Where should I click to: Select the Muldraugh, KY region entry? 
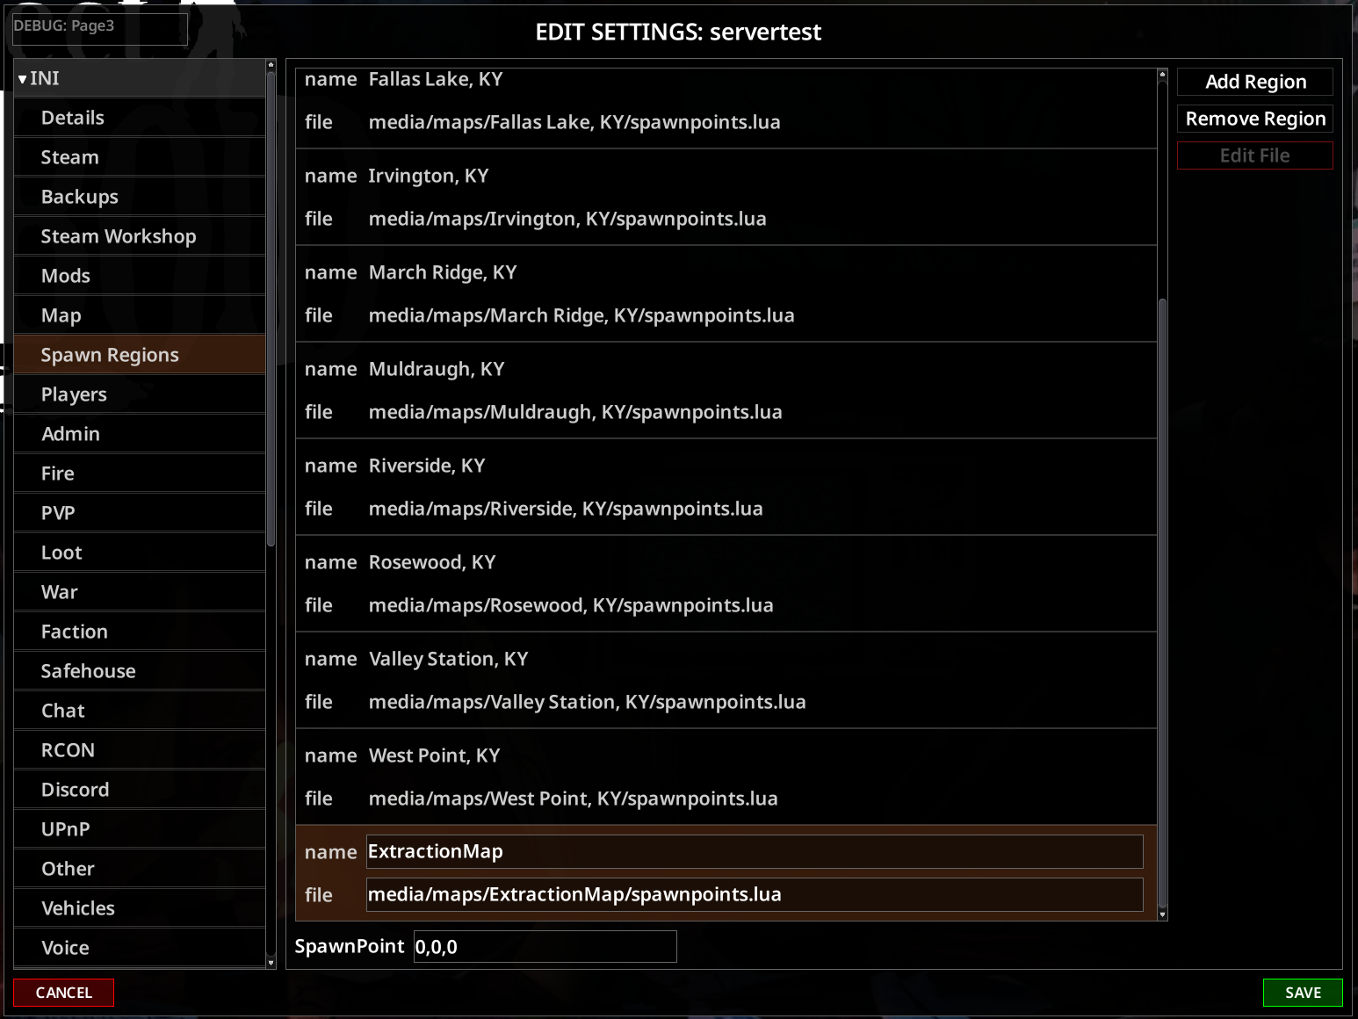click(x=726, y=390)
